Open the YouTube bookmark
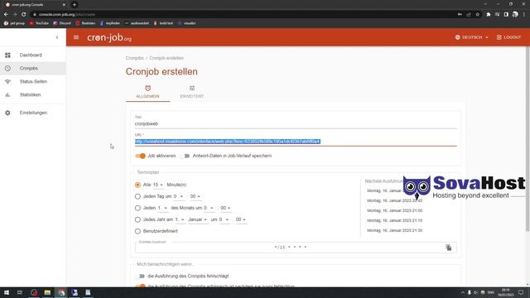530x298 pixels. click(x=39, y=23)
